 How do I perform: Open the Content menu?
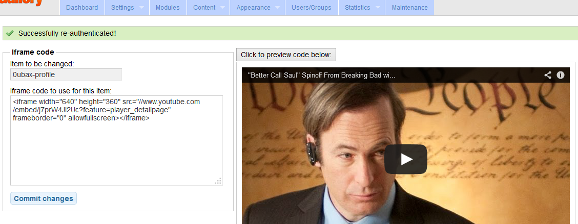(x=204, y=7)
